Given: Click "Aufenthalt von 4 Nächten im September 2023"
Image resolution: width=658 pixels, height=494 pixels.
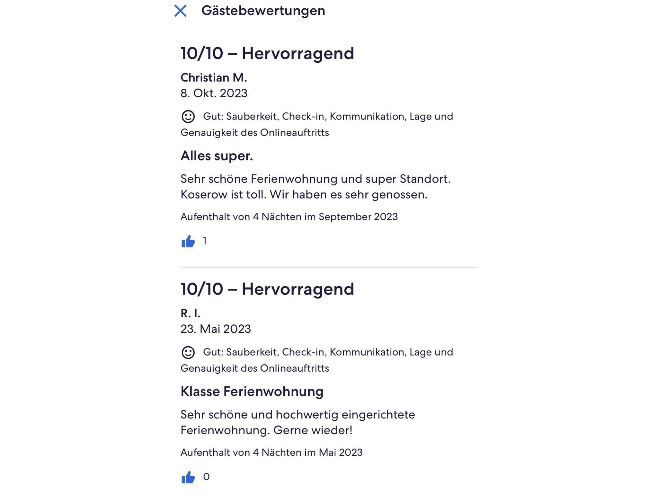Looking at the screenshot, I should click(x=289, y=217).
